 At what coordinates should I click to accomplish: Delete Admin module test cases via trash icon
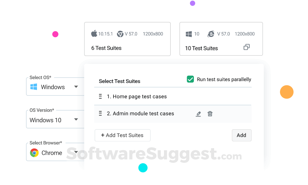[210, 114]
